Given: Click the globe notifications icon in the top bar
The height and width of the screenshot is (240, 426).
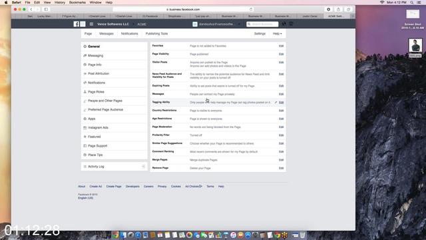Looking at the screenshot, I should 284,24.
